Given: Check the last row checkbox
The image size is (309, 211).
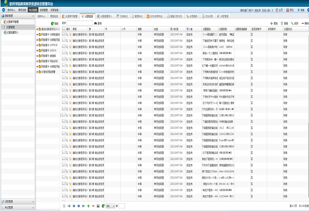Looking at the screenshot, I should (64, 196).
